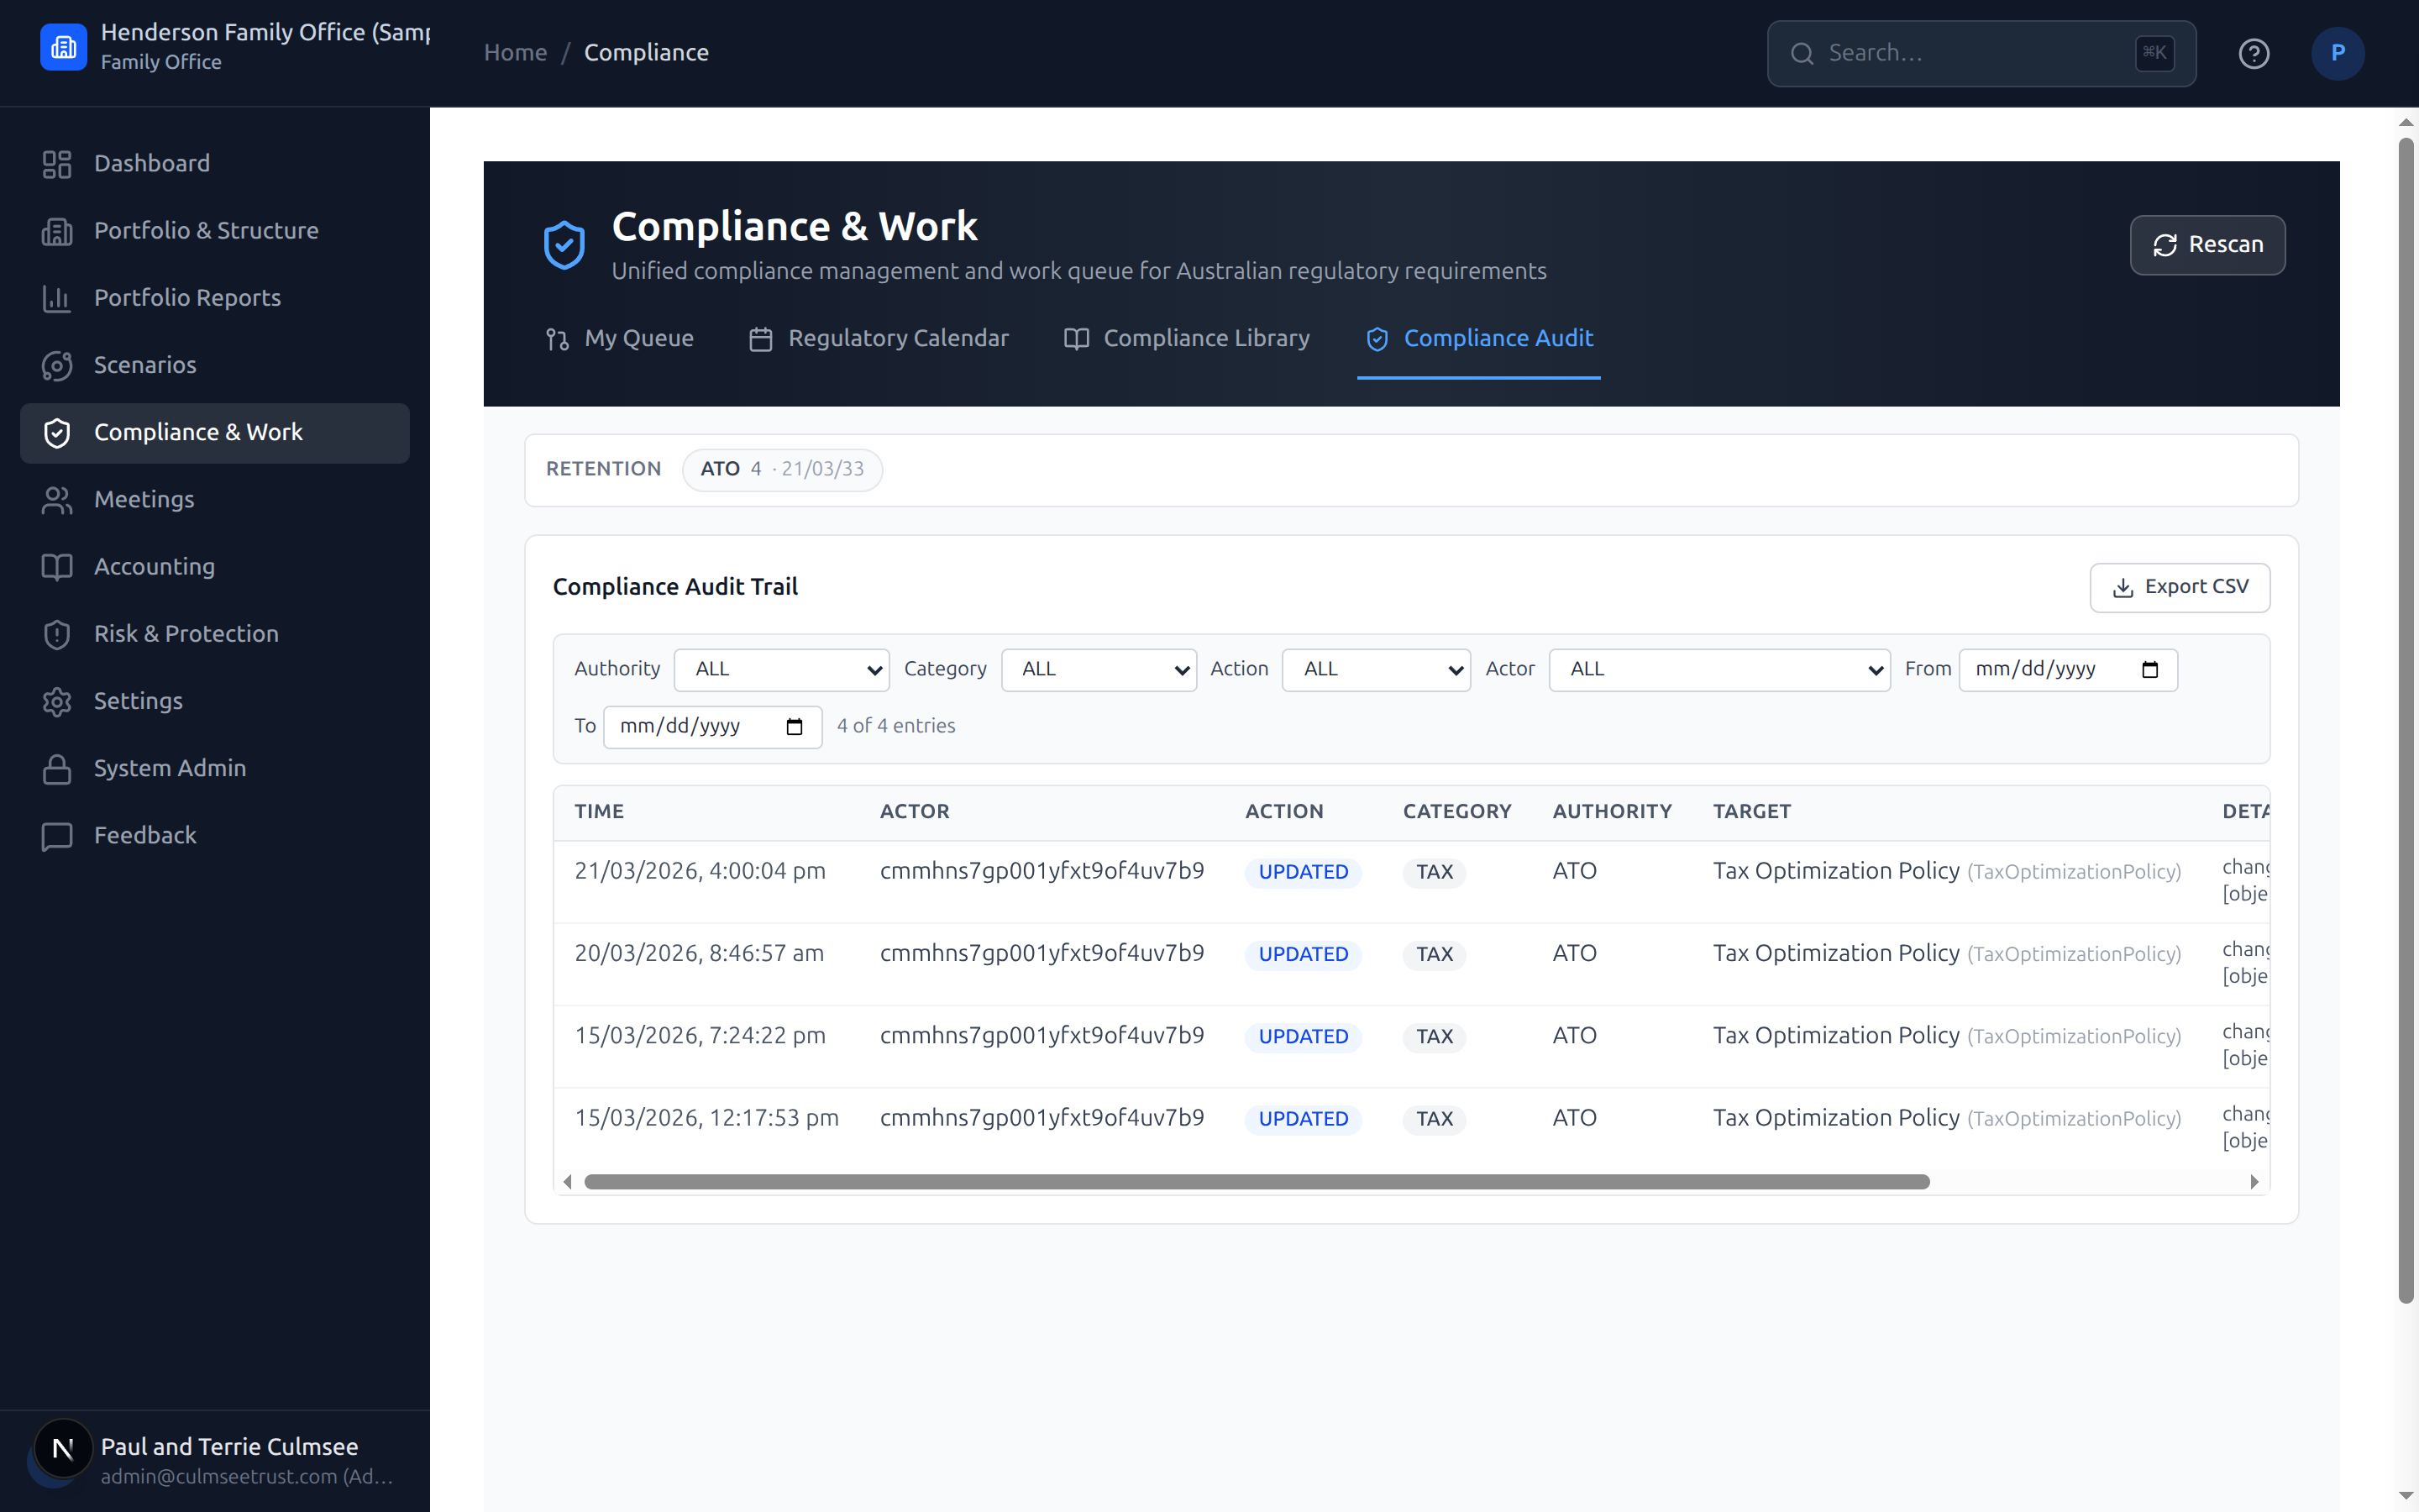The image size is (2419, 1512).
Task: Click the Portfolio Reports chart icon
Action: point(57,298)
